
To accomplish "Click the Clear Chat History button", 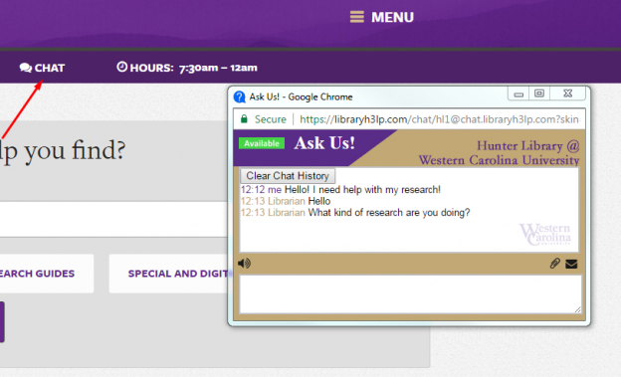I will 288,175.
